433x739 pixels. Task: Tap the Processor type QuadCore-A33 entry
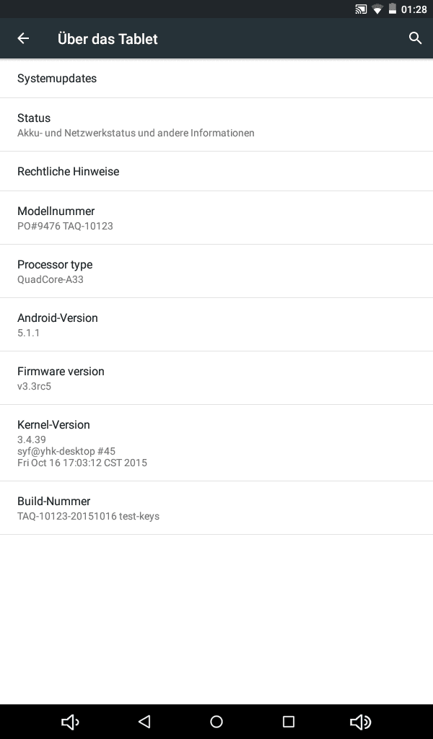point(216,271)
